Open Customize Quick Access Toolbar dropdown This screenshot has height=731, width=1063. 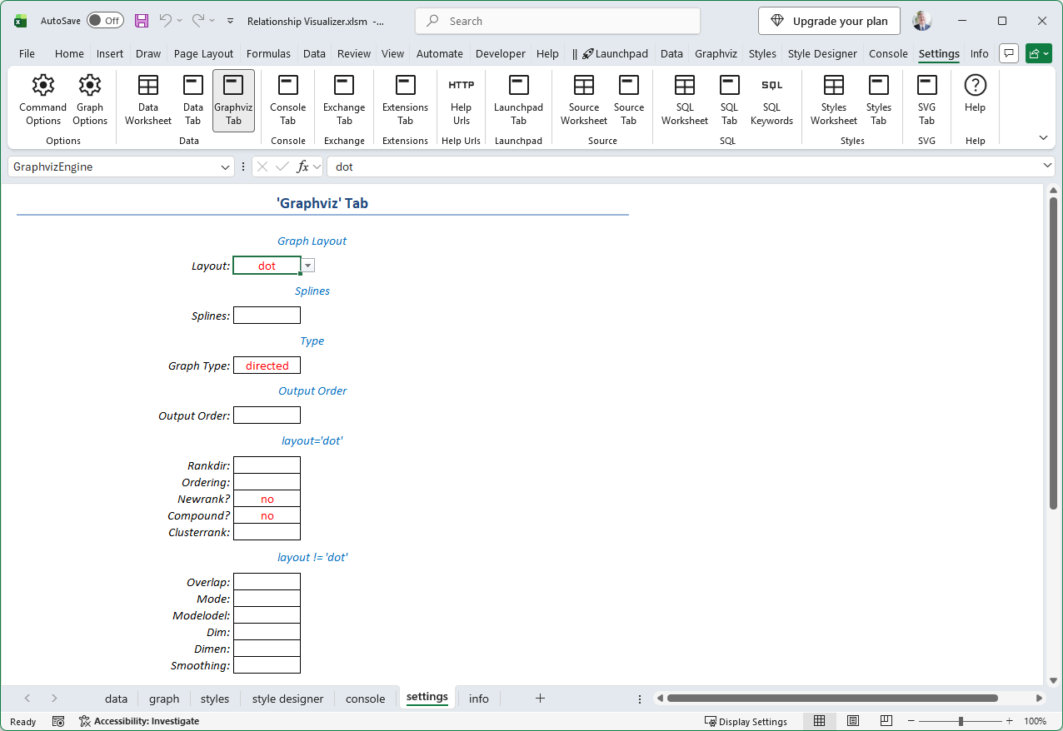coord(230,21)
